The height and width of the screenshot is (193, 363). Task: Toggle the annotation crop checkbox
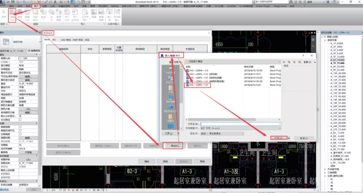coord(20,134)
